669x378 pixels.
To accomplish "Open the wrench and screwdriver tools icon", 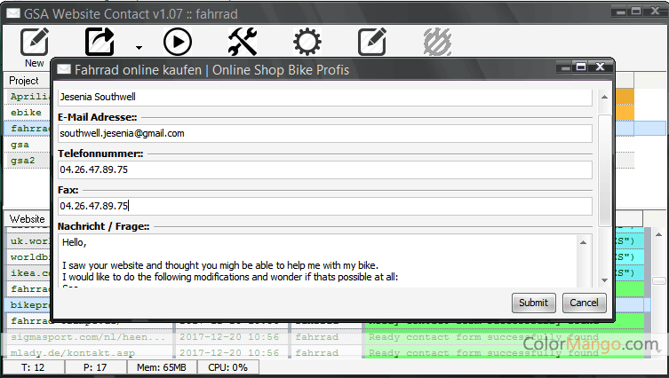I will coord(243,42).
